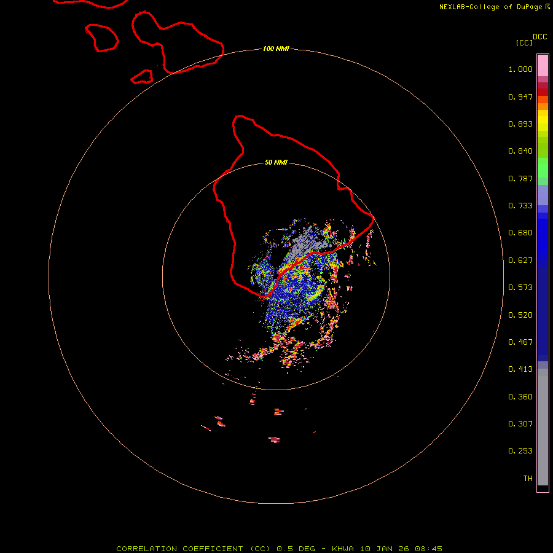Click the pink top segment of color bar
The image size is (553, 553).
[543, 66]
